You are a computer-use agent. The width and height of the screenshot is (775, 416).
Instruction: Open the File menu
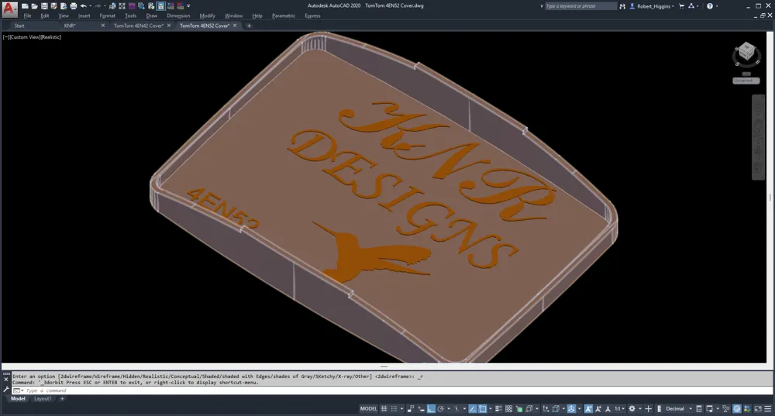[x=27, y=15]
